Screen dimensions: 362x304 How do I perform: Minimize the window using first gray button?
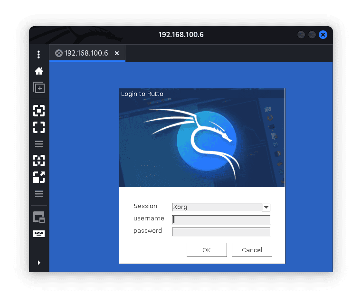301,35
